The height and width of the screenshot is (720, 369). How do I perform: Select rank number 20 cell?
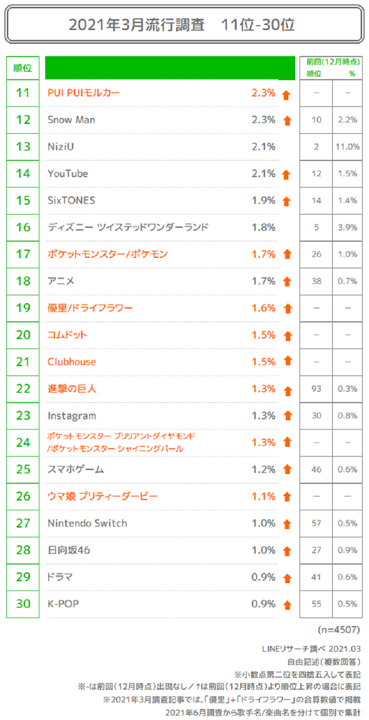[x=22, y=335]
